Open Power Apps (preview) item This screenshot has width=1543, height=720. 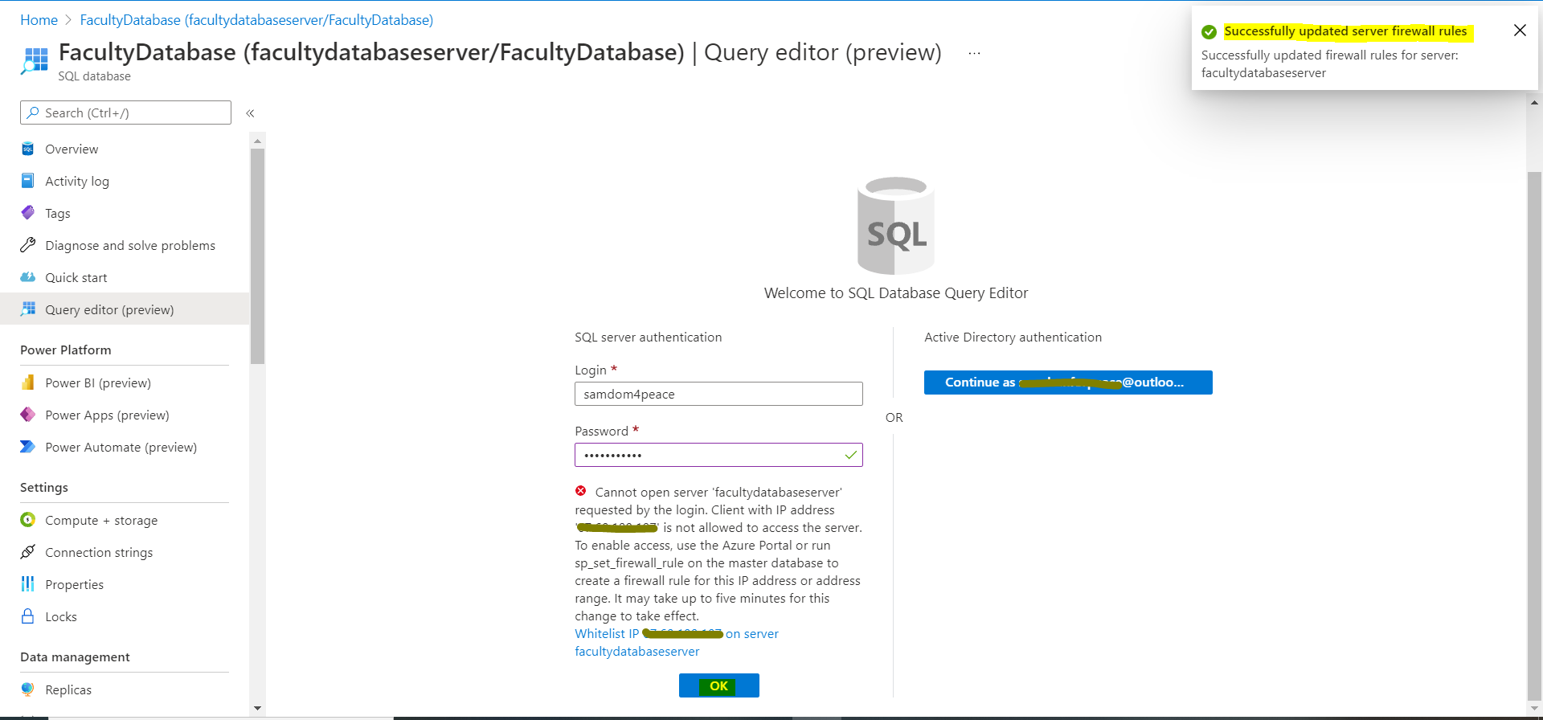point(125,415)
